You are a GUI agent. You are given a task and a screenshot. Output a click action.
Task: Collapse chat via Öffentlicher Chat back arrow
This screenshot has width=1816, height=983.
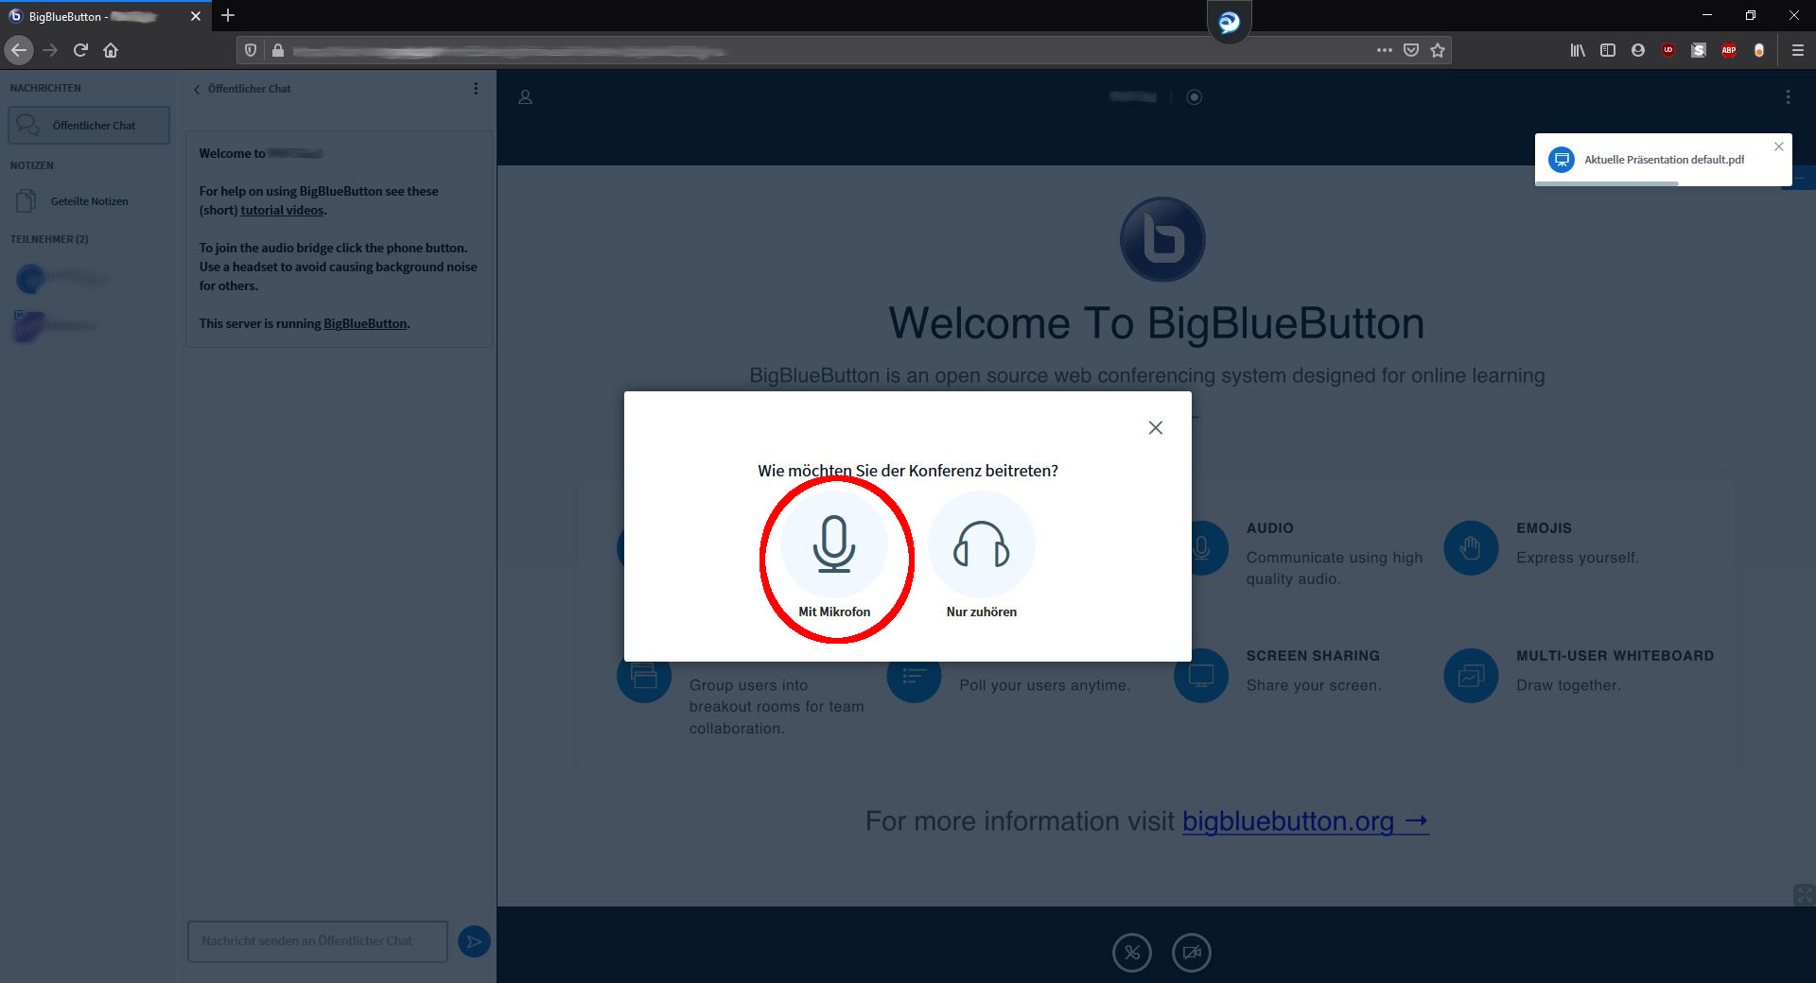point(242,89)
